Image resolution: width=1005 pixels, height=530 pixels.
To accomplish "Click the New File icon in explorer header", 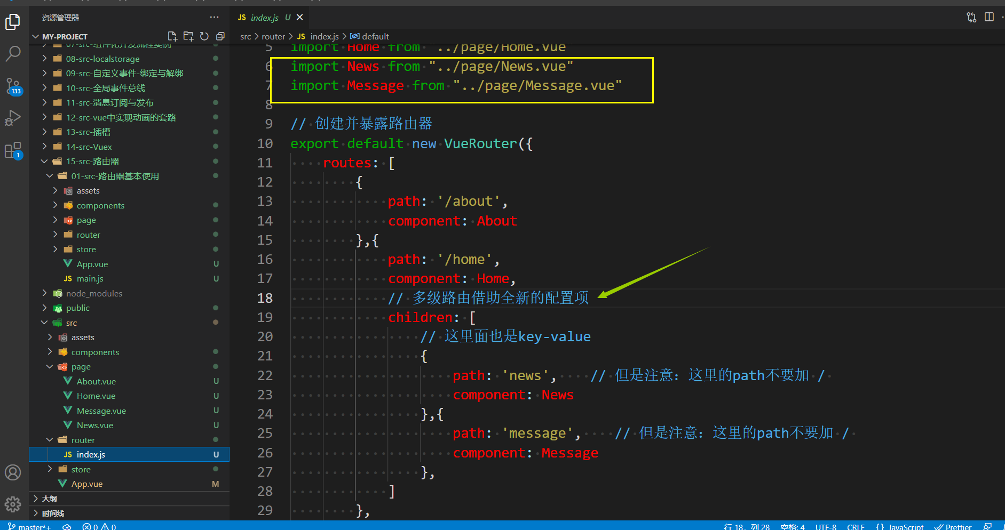I will click(172, 36).
